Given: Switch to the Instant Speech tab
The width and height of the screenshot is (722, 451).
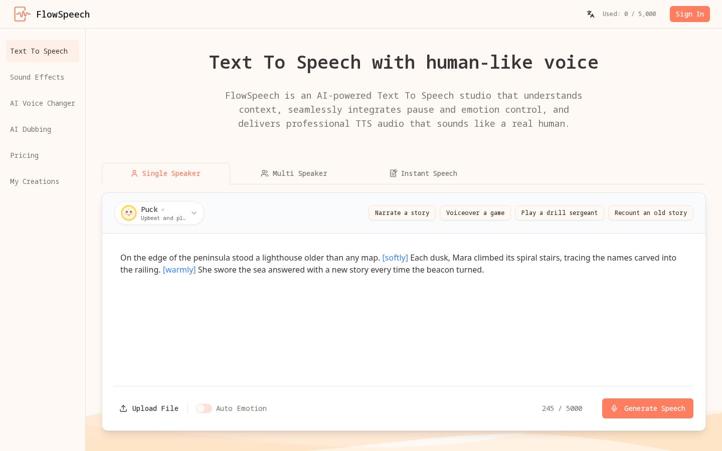Looking at the screenshot, I should point(423,173).
